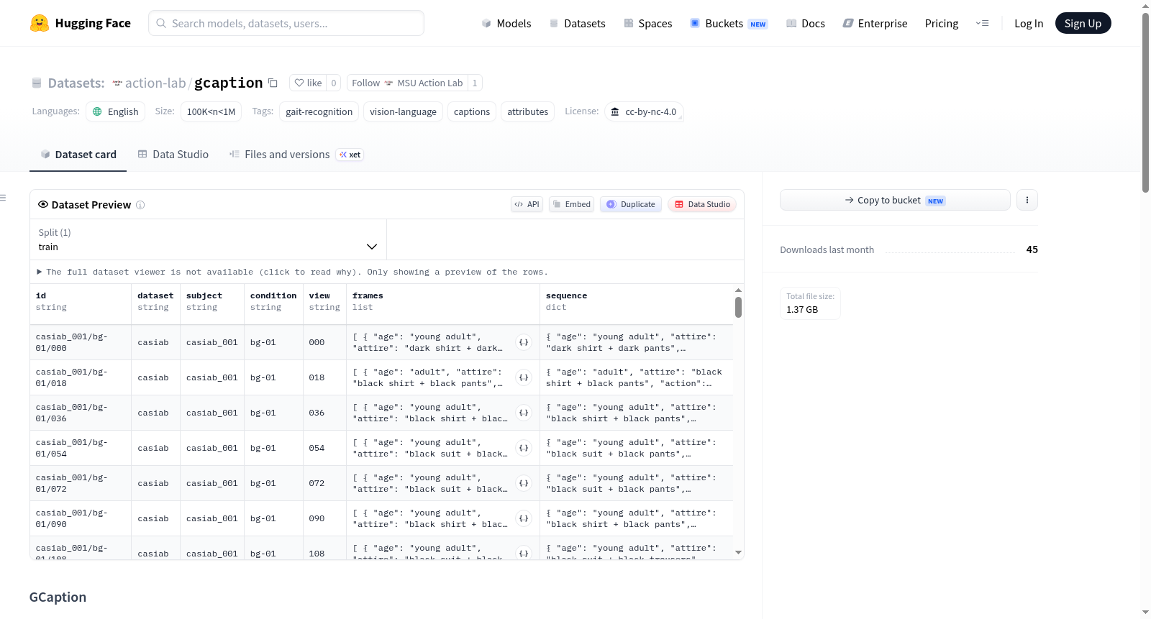
Task: Expand the full dataset viewer unavailable notice
Action: pyautogui.click(x=292, y=272)
